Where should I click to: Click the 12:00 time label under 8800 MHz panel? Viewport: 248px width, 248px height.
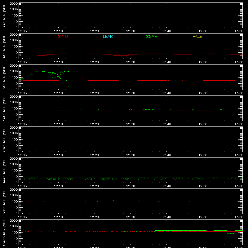point(22,217)
